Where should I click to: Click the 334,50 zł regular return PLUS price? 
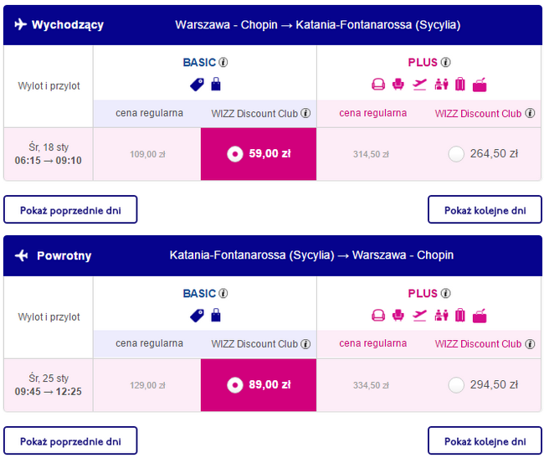371,385
